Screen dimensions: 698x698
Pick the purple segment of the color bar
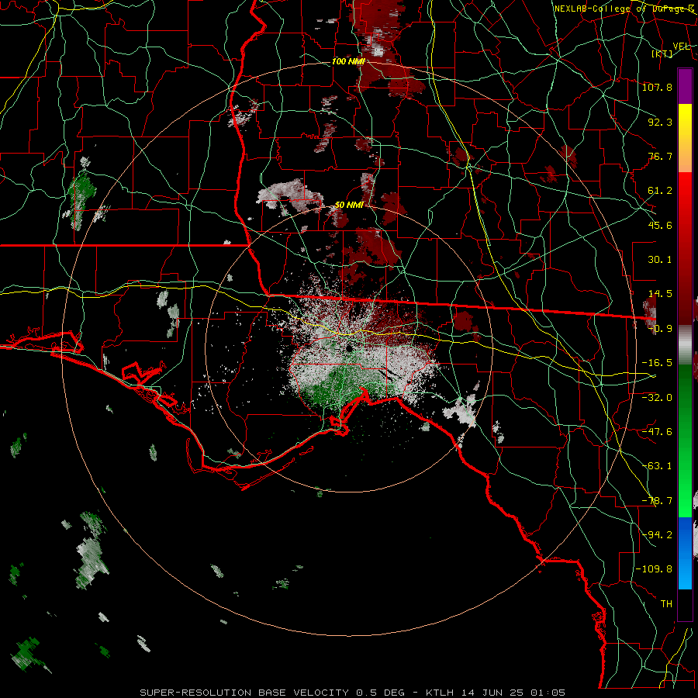[x=685, y=86]
